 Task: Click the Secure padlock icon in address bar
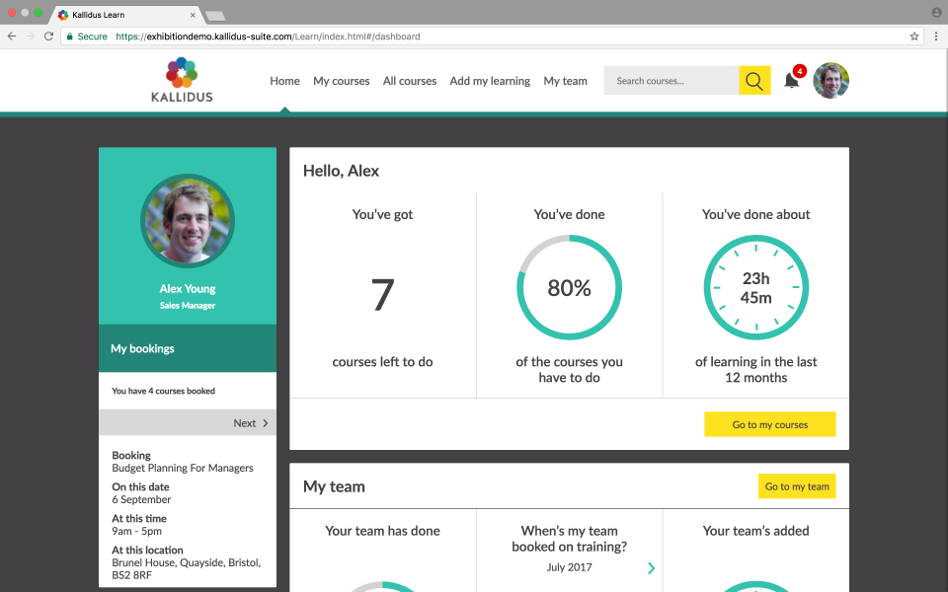point(69,37)
